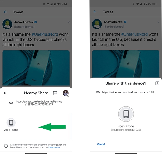Select Joe's Phone device in left panel
This screenshot has width=162, height=156.
[11, 125]
